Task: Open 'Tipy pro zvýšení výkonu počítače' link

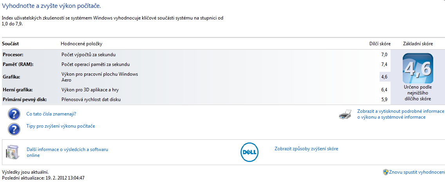Action: click(60, 126)
